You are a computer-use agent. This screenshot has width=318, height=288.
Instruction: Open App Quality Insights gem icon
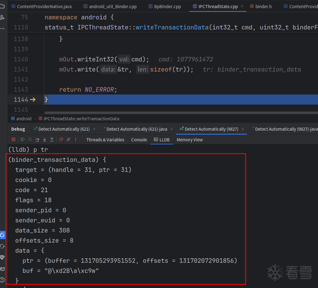3,258
